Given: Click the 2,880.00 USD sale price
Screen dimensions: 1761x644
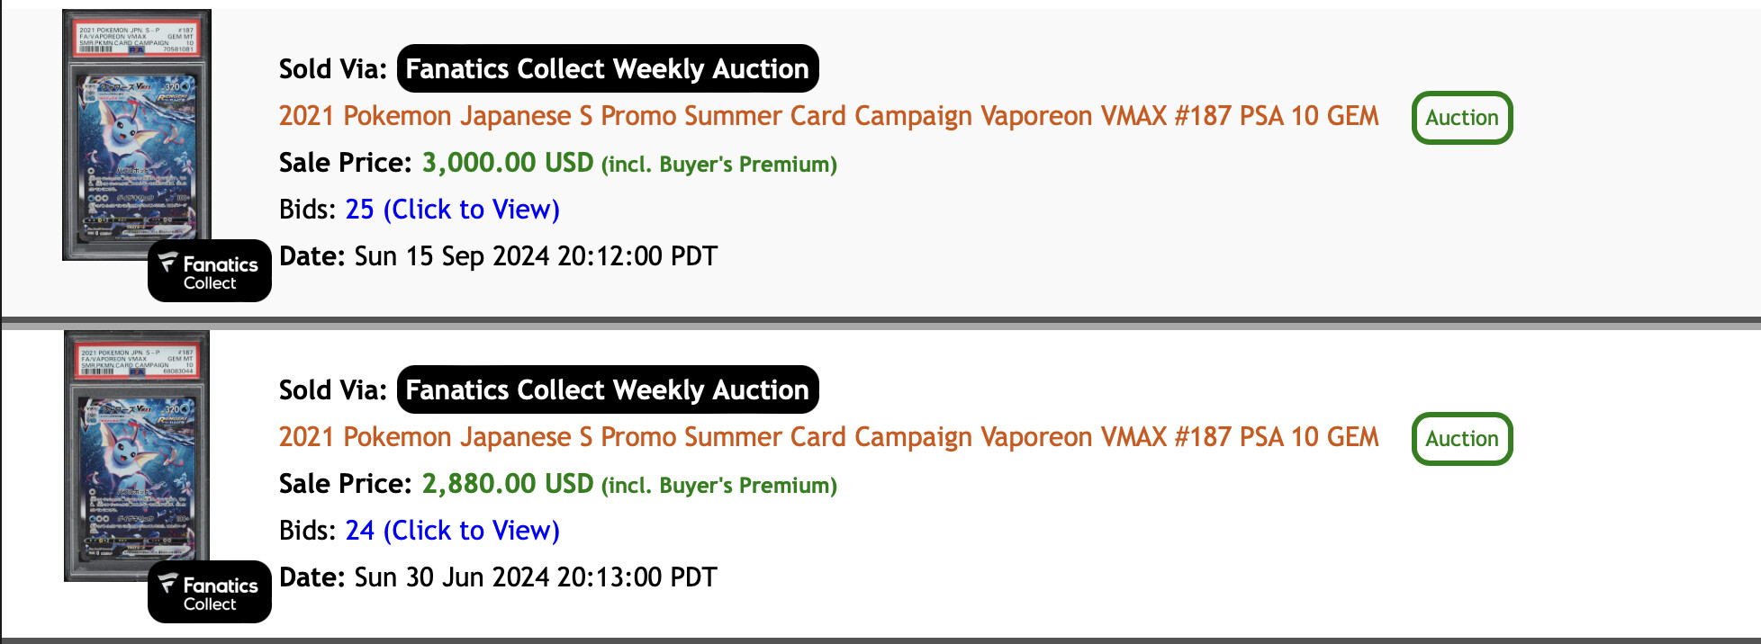Looking at the screenshot, I should click(x=508, y=484).
